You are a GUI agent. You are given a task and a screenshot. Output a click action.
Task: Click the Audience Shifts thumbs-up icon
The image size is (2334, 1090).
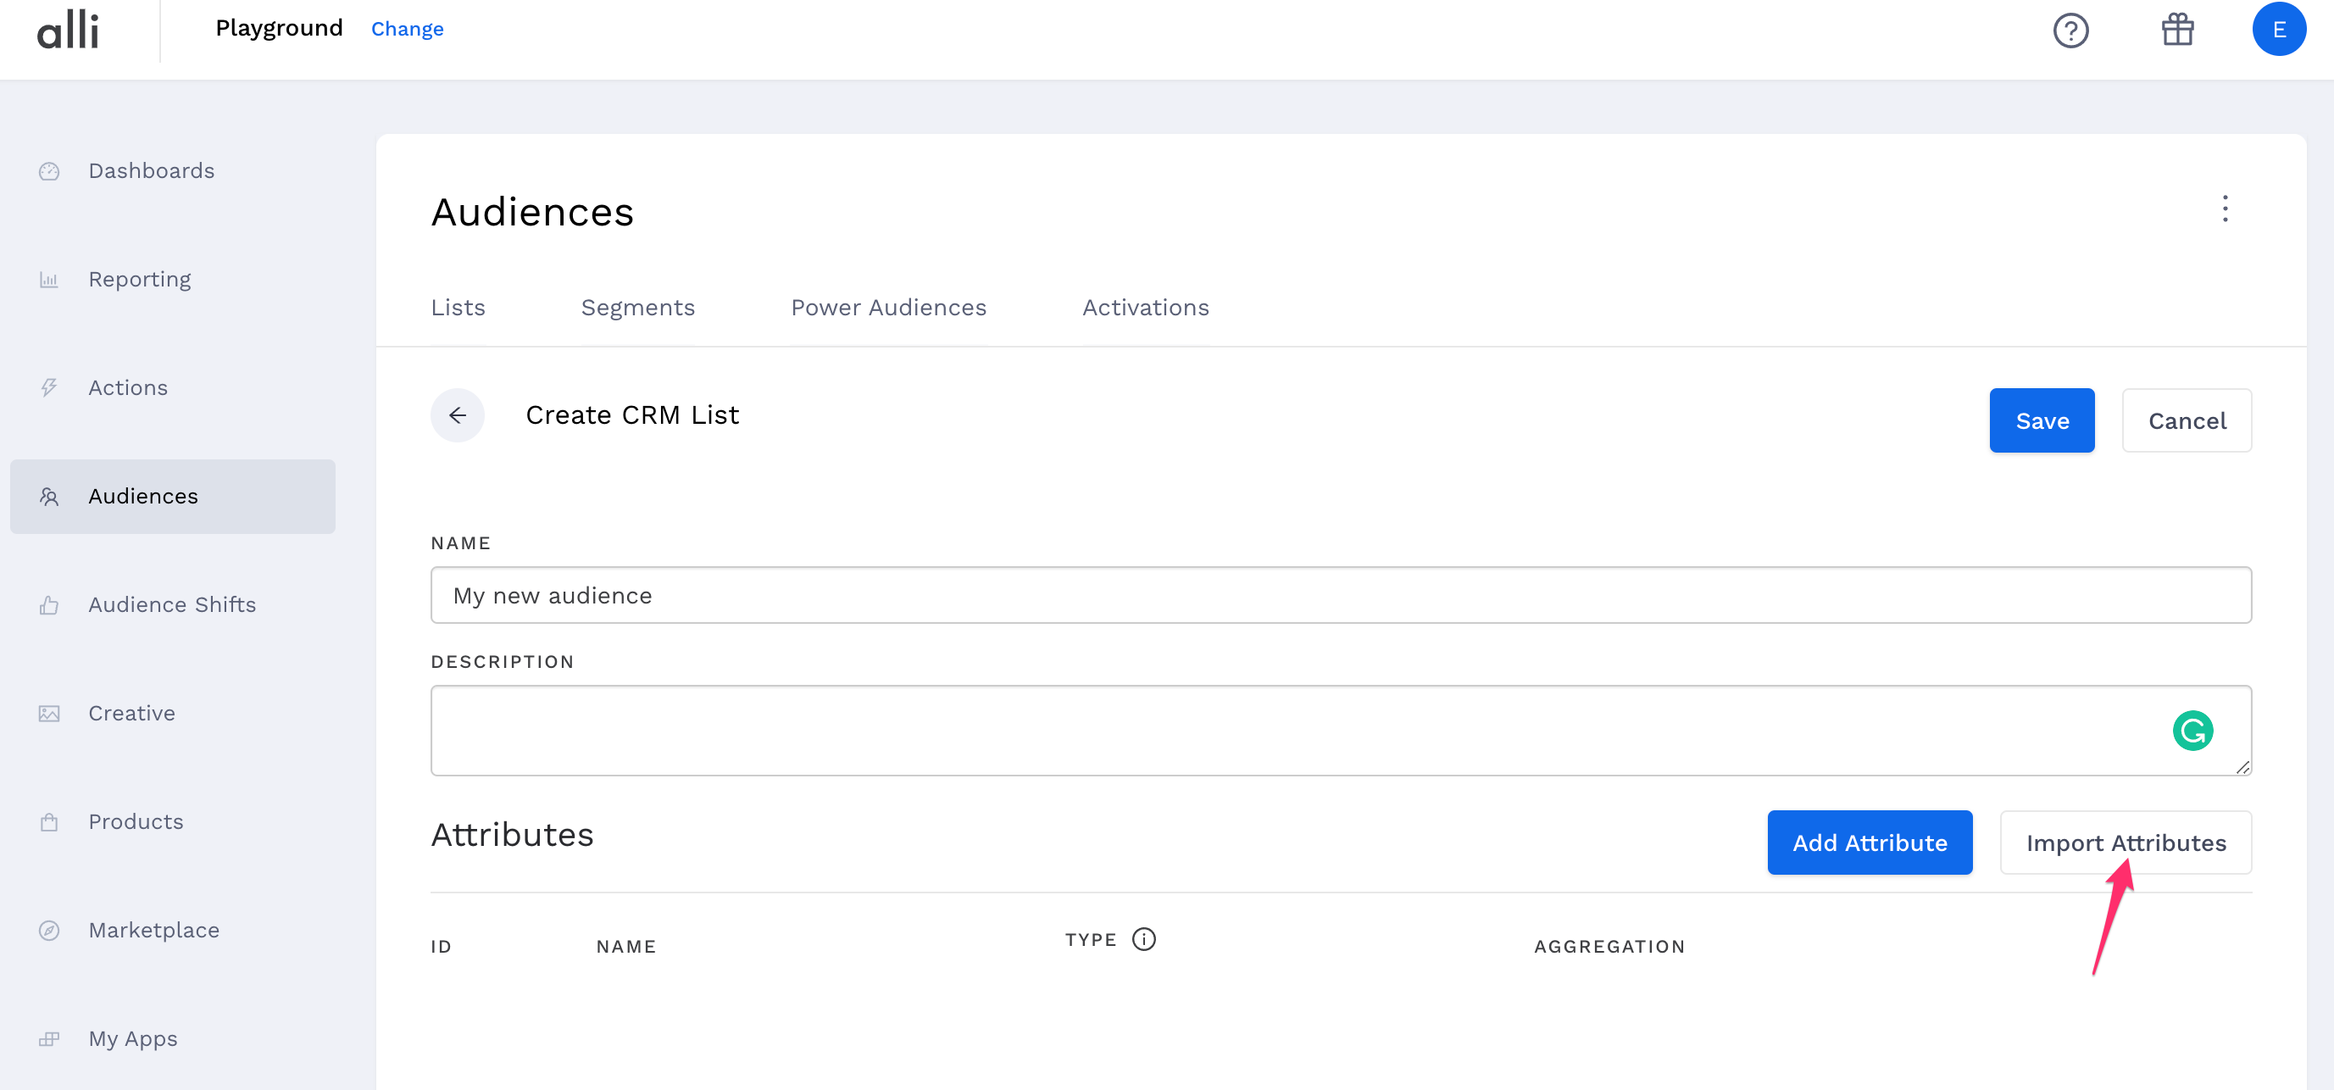[49, 604]
